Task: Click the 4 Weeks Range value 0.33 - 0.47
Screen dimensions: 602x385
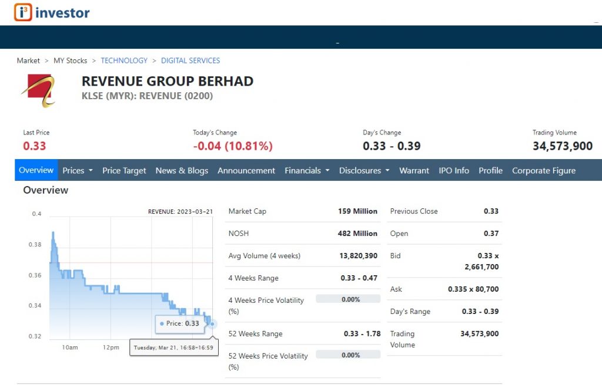Action: point(359,278)
